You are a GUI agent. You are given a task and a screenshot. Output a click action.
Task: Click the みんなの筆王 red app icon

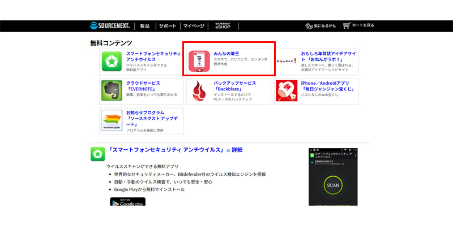point(199,61)
